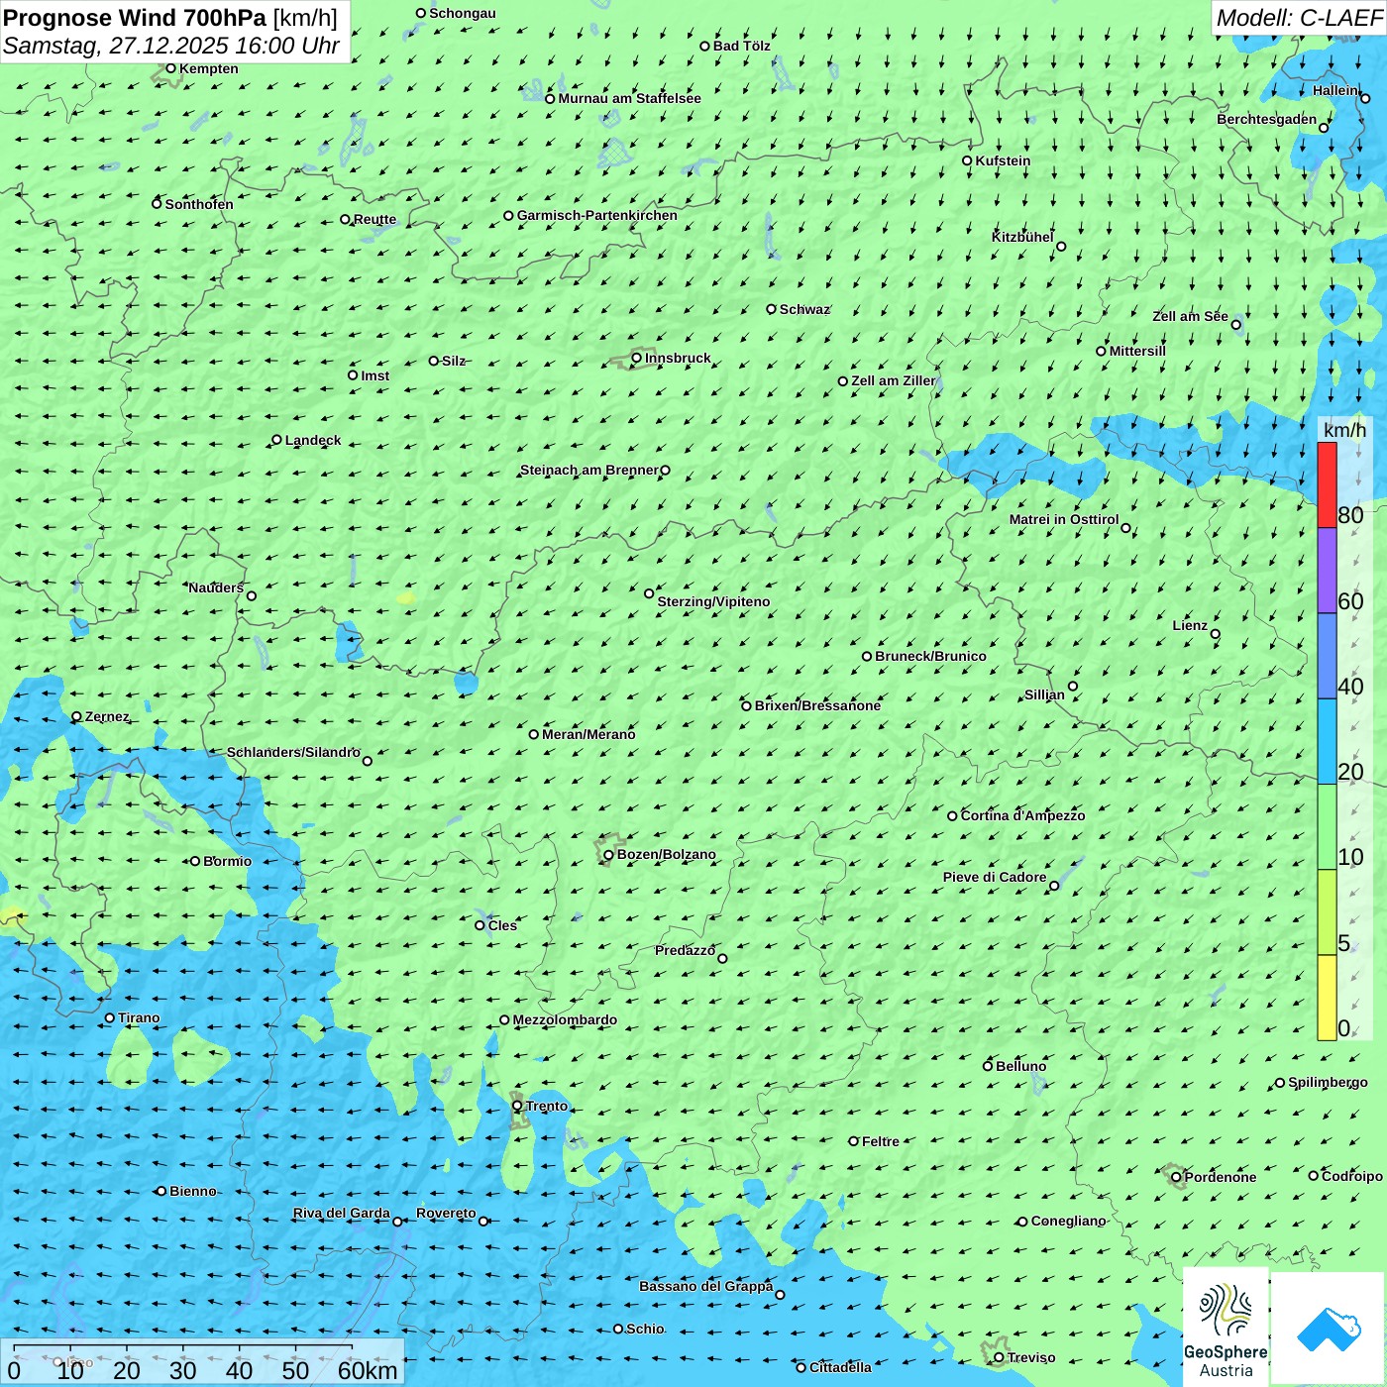
Task: Click the Zell am See marker
Action: pos(1235,324)
